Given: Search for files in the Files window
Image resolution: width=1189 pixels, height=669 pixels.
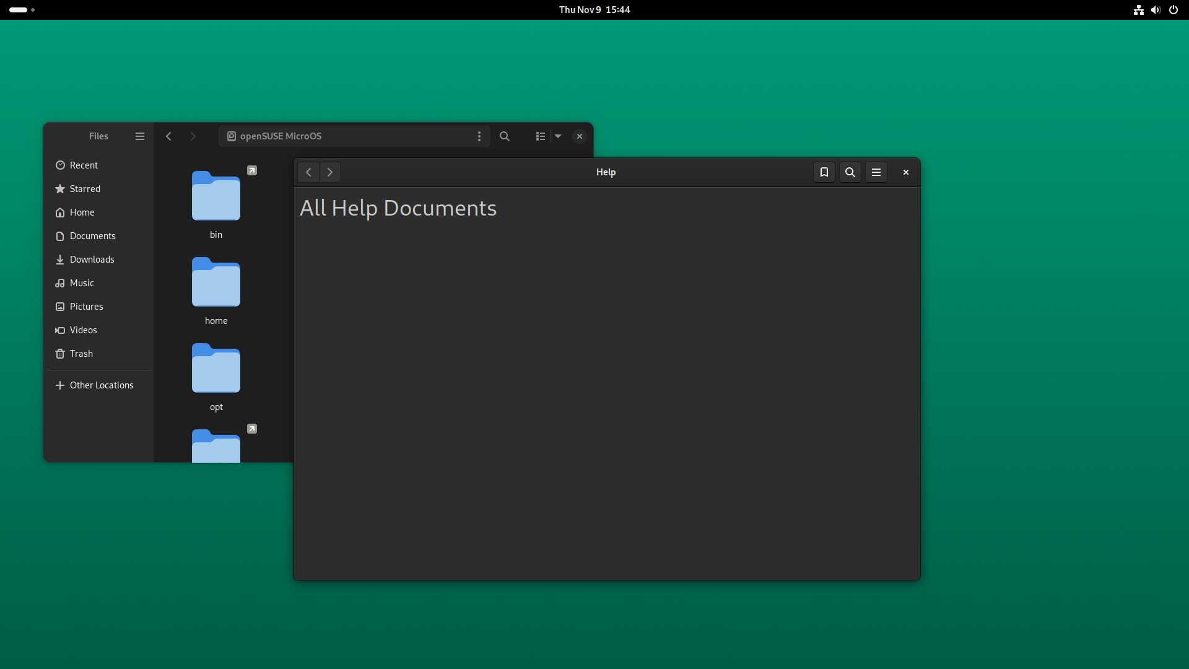Looking at the screenshot, I should [x=505, y=136].
